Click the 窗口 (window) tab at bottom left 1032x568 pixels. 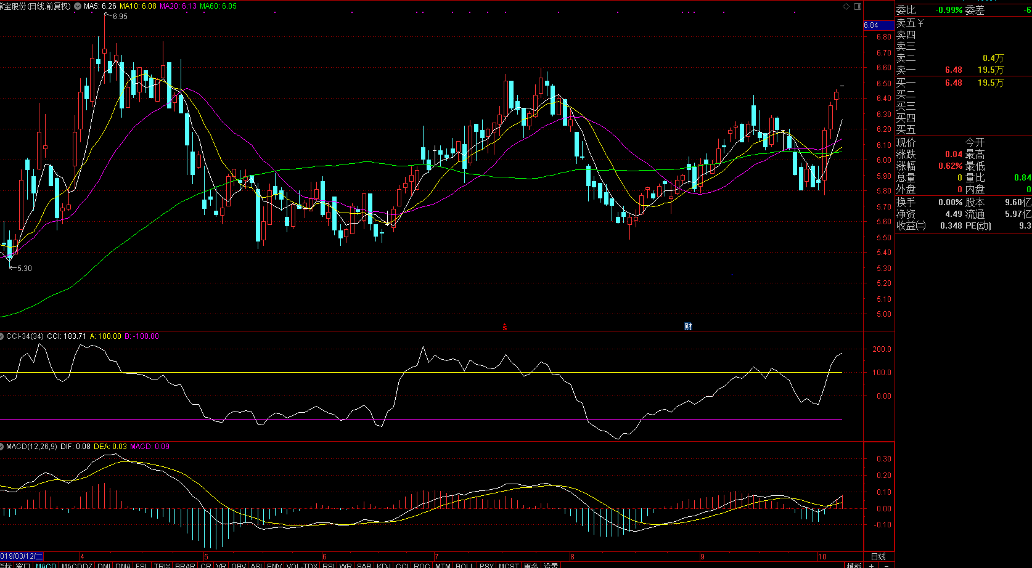23,565
